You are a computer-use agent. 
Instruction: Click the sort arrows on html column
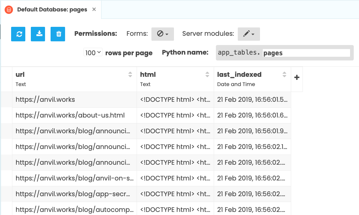[x=207, y=74]
